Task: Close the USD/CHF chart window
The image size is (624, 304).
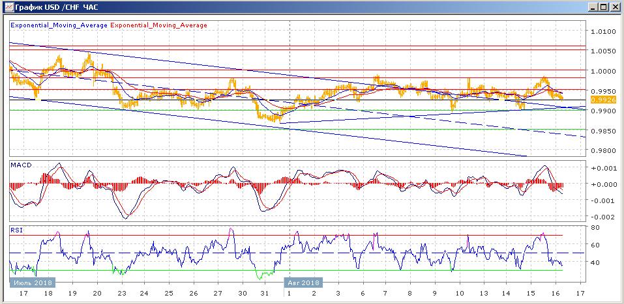Action: [615, 7]
